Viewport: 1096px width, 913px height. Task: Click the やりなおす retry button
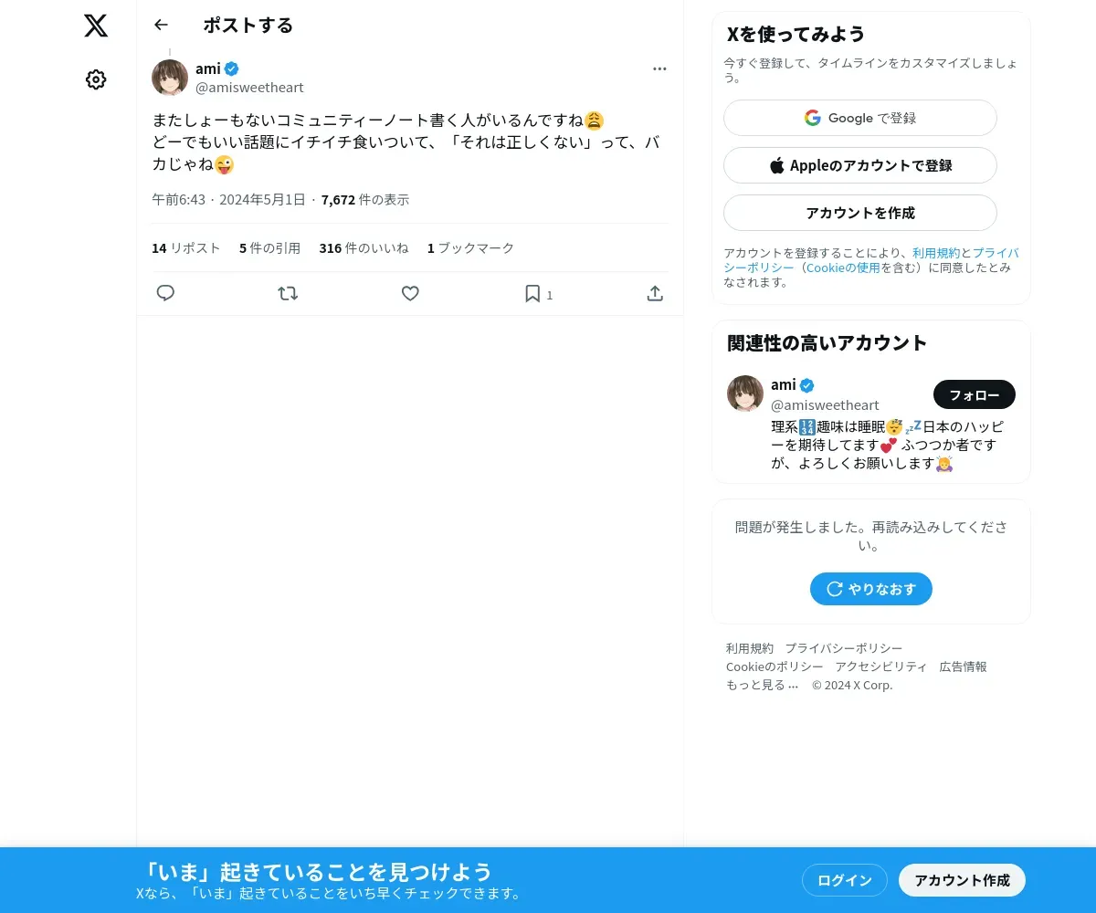click(x=871, y=589)
